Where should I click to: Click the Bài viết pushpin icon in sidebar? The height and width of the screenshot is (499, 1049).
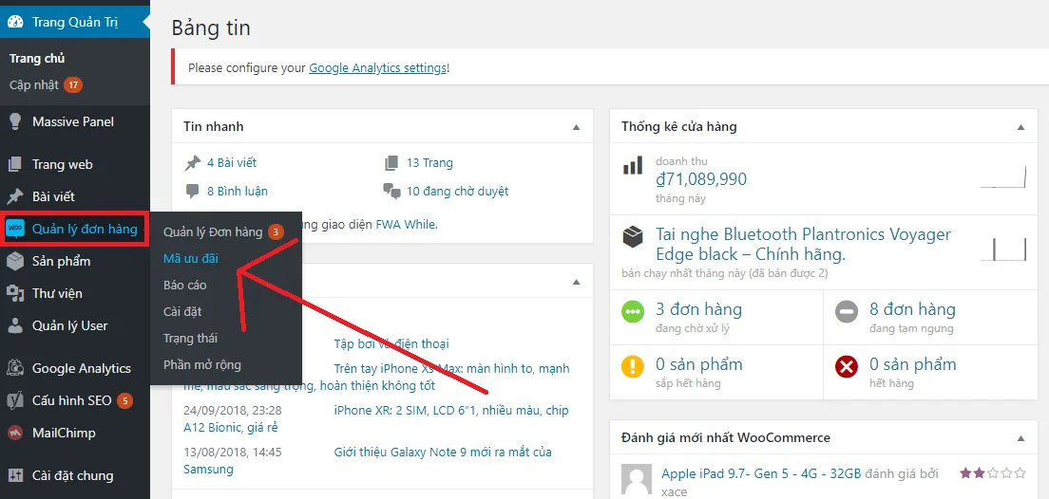14,196
